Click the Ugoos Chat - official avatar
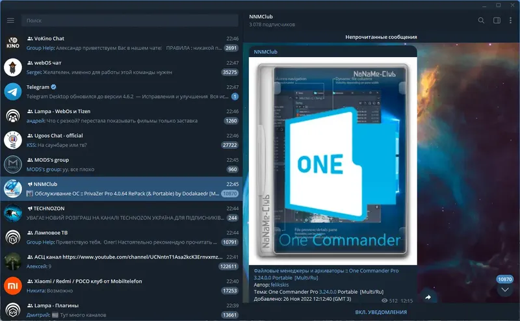Image resolution: width=520 pixels, height=321 pixels. 13,140
